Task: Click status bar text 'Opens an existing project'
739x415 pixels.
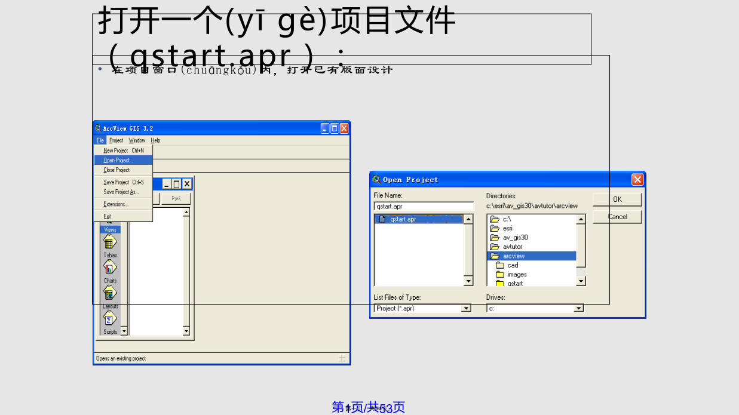Action: point(121,358)
